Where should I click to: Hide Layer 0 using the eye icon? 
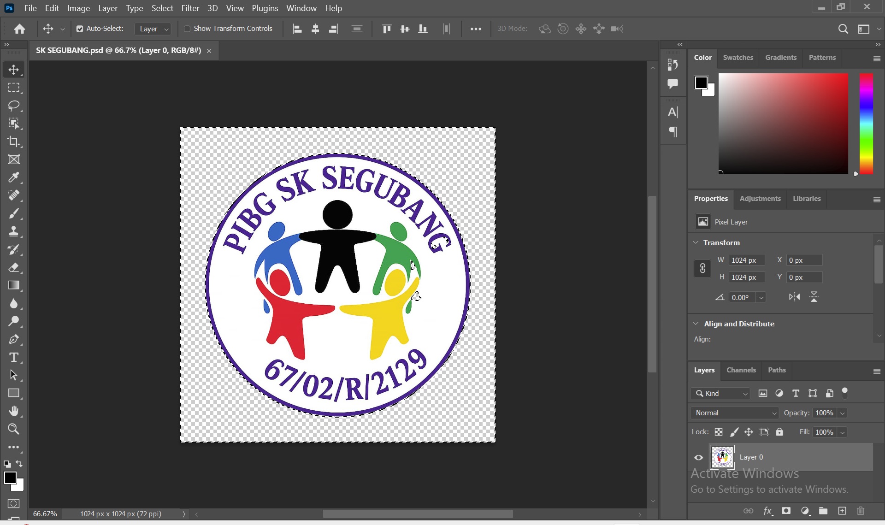pyautogui.click(x=699, y=457)
